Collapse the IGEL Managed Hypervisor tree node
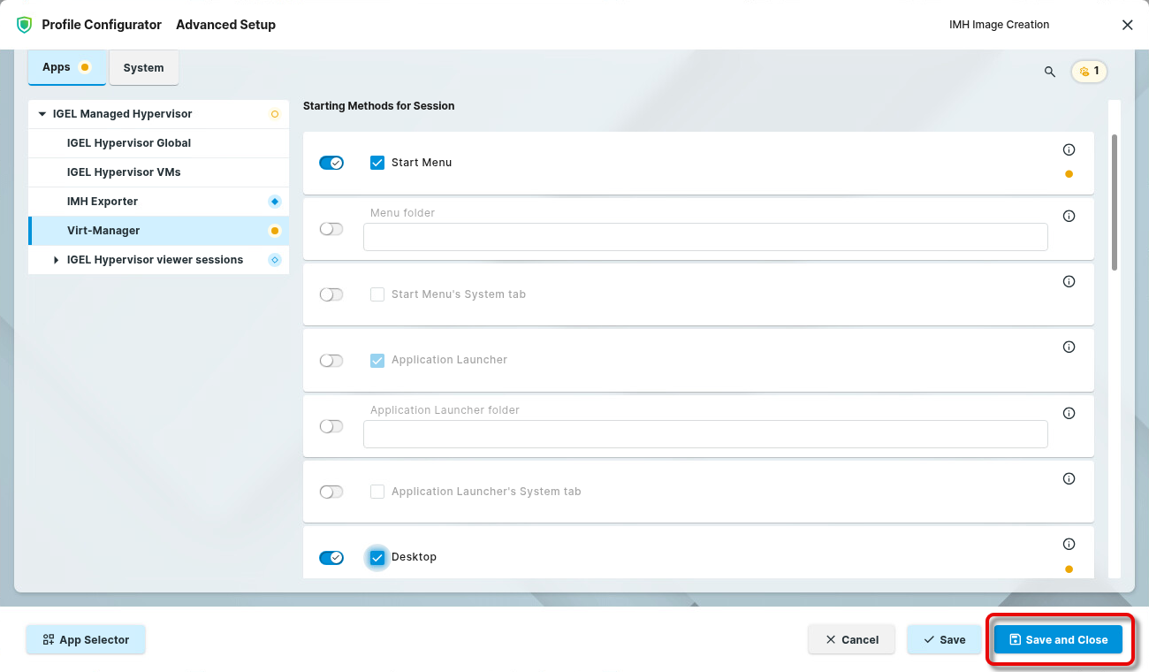1149x672 pixels. pyautogui.click(x=42, y=114)
